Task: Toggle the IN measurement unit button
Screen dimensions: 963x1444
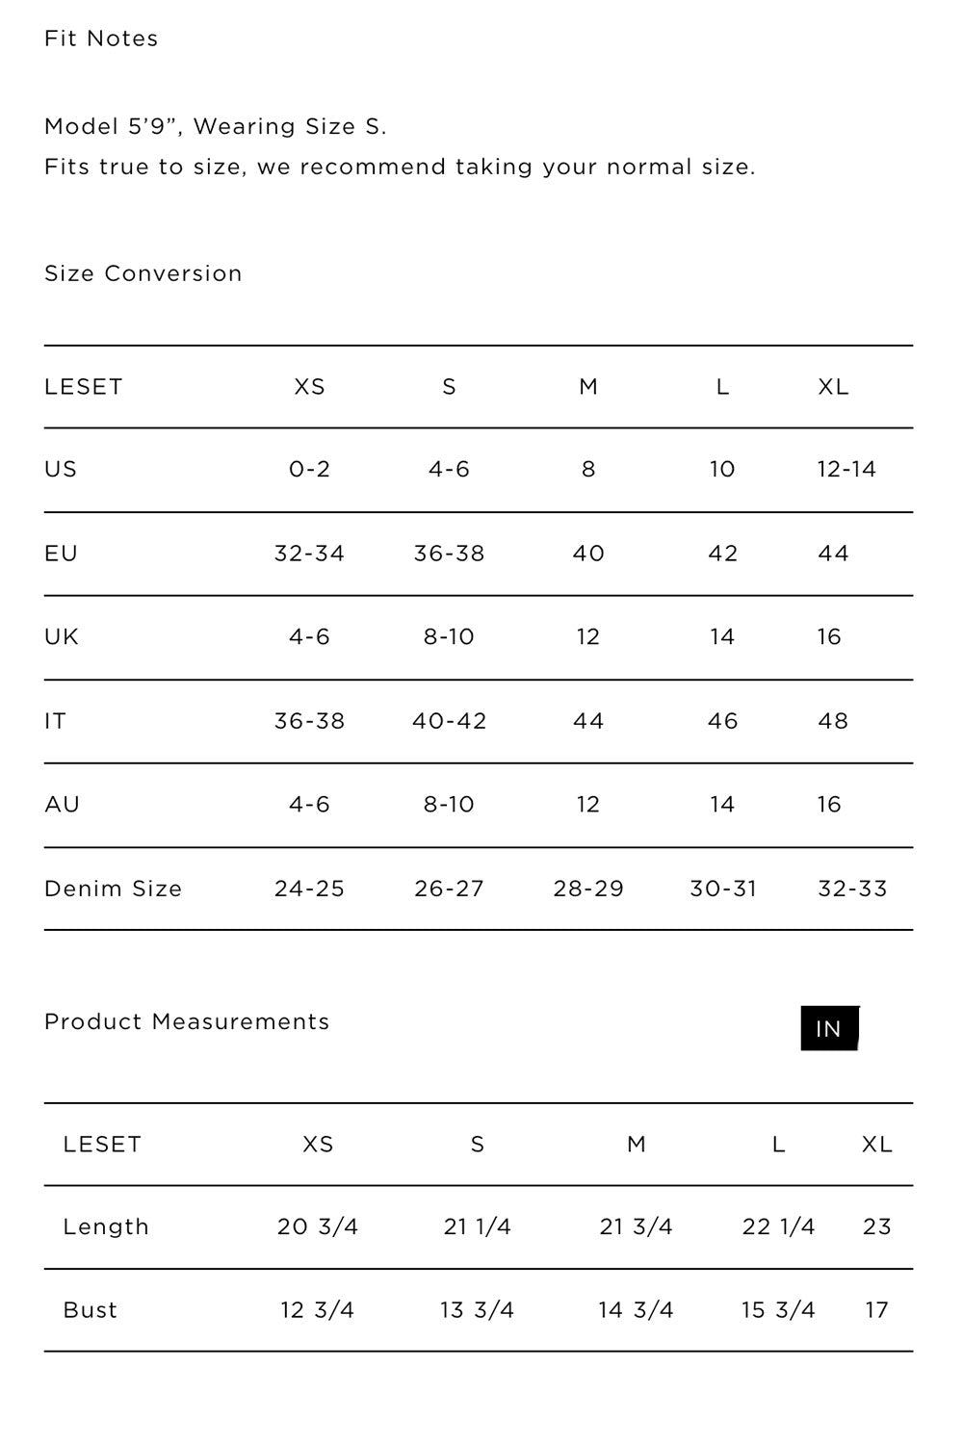Action: pyautogui.click(x=828, y=1028)
